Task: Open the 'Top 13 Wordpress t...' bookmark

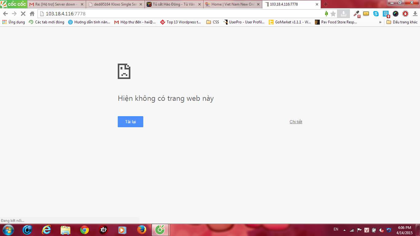Action: (x=181, y=22)
